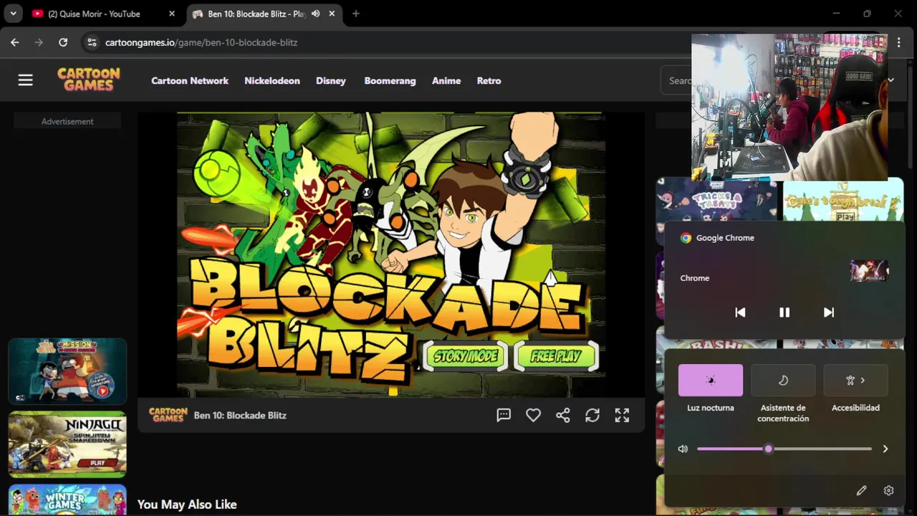
Task: Favorite the game with the heart icon
Action: coord(533,415)
